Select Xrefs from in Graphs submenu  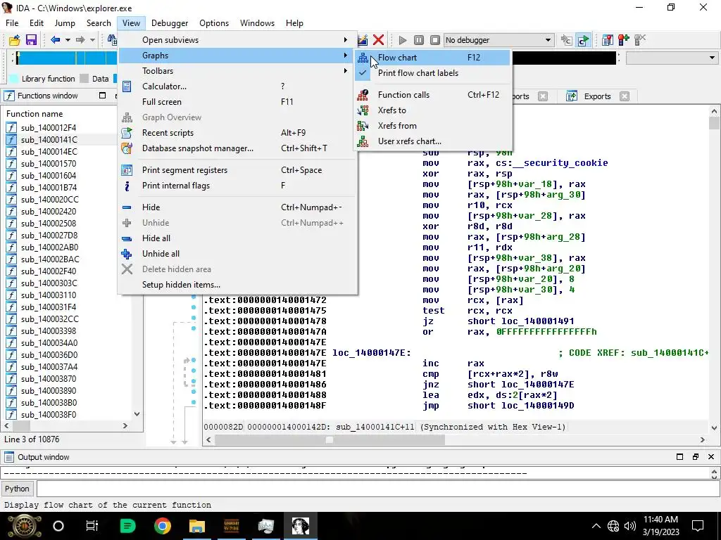432,126
